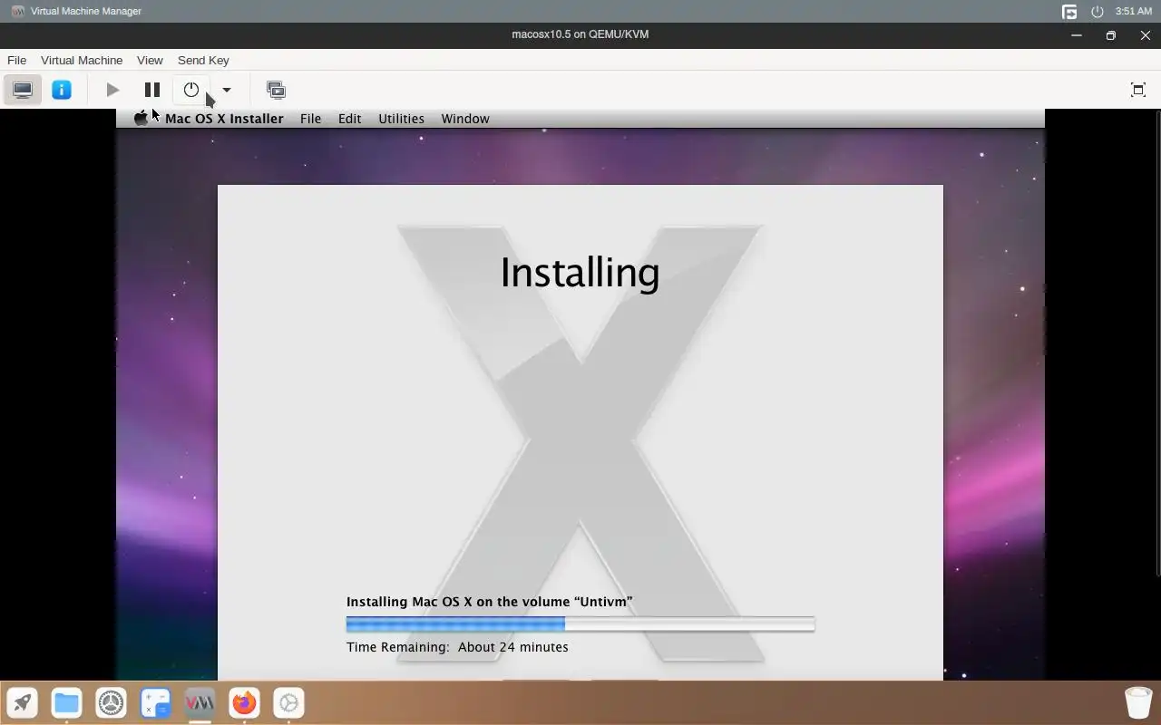Close the macosx10.5 on QEMU/KVM window
This screenshot has height=725, width=1161.
pos(1145,34)
